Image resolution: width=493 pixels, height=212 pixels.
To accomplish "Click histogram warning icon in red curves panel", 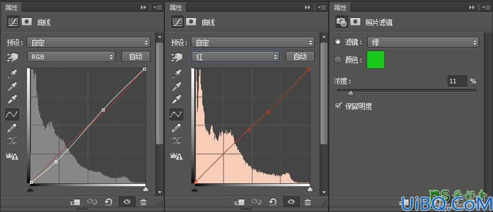I will 176,156.
